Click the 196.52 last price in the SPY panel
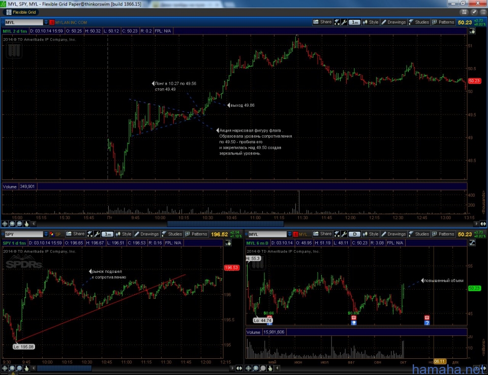The height and width of the screenshot is (375, 488). [x=220, y=234]
